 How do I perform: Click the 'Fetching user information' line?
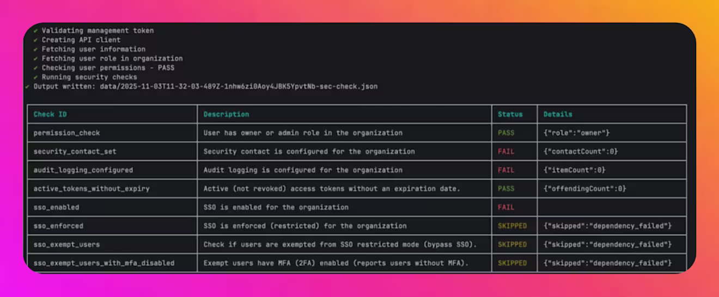(x=89, y=49)
